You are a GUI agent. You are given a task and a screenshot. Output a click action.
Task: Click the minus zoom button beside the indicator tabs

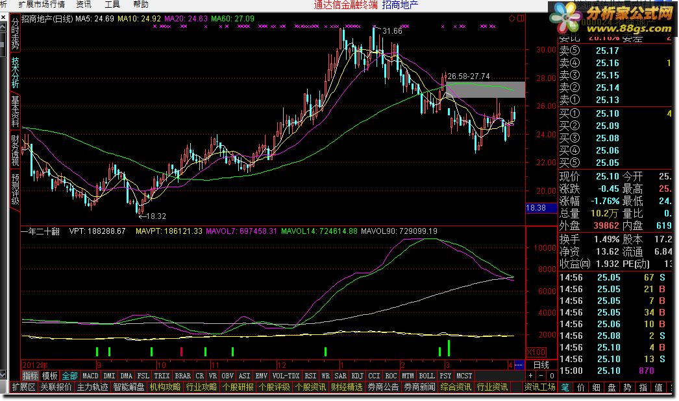541,376
